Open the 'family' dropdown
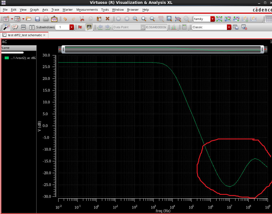Image resolution: width=272 pixels, height=214 pixels. click(212, 19)
